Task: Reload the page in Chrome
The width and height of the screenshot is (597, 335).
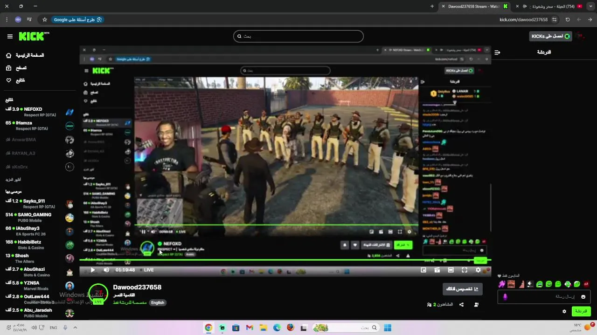Action: (568, 20)
